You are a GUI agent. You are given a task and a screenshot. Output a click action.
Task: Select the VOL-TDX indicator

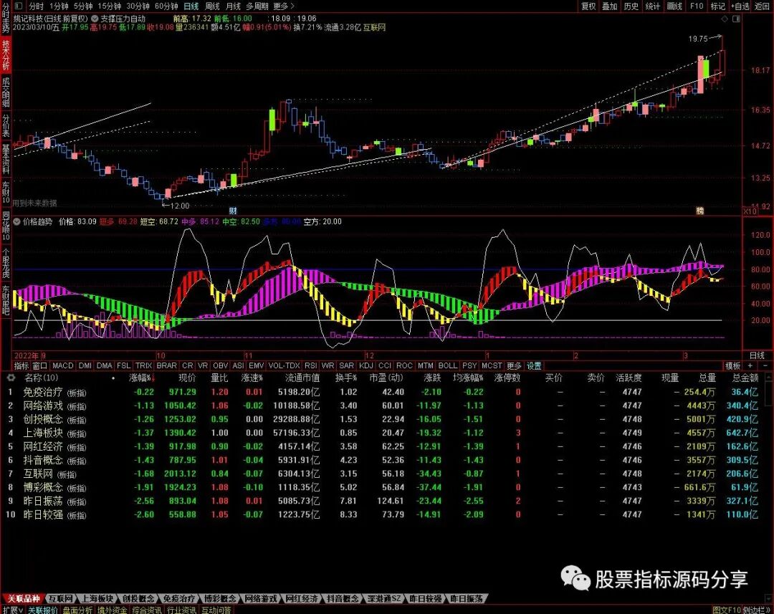pyautogui.click(x=285, y=365)
